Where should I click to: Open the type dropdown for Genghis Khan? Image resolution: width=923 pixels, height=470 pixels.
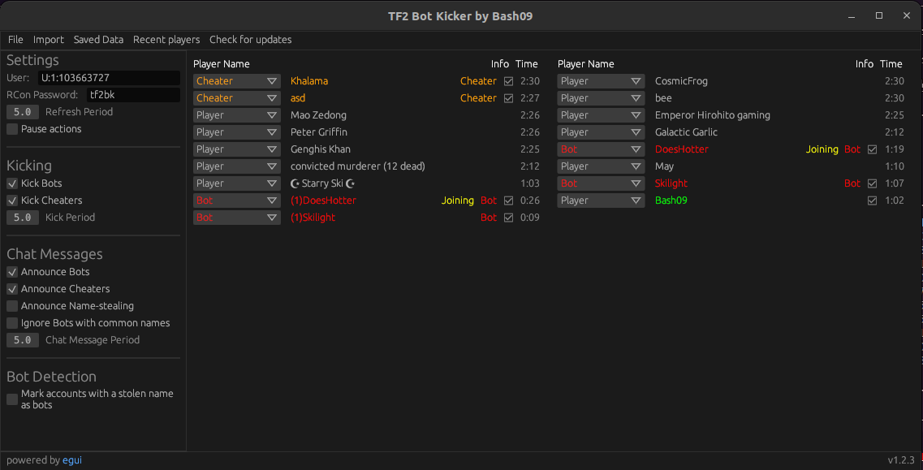[237, 149]
